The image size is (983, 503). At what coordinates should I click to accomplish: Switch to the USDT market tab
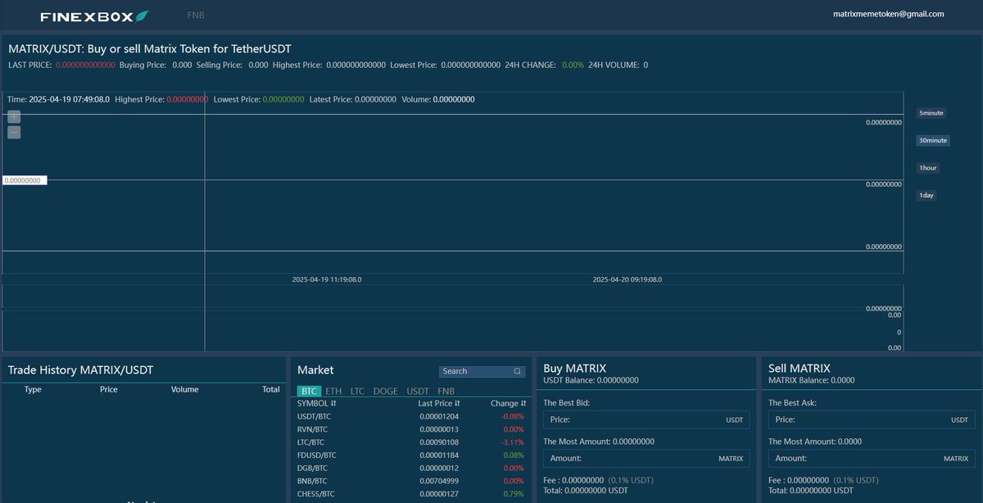tap(417, 391)
